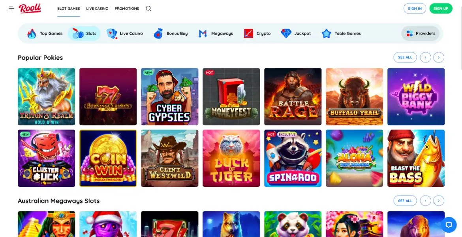Open the hamburger menu
The image size is (462, 237).
(x=11, y=8)
